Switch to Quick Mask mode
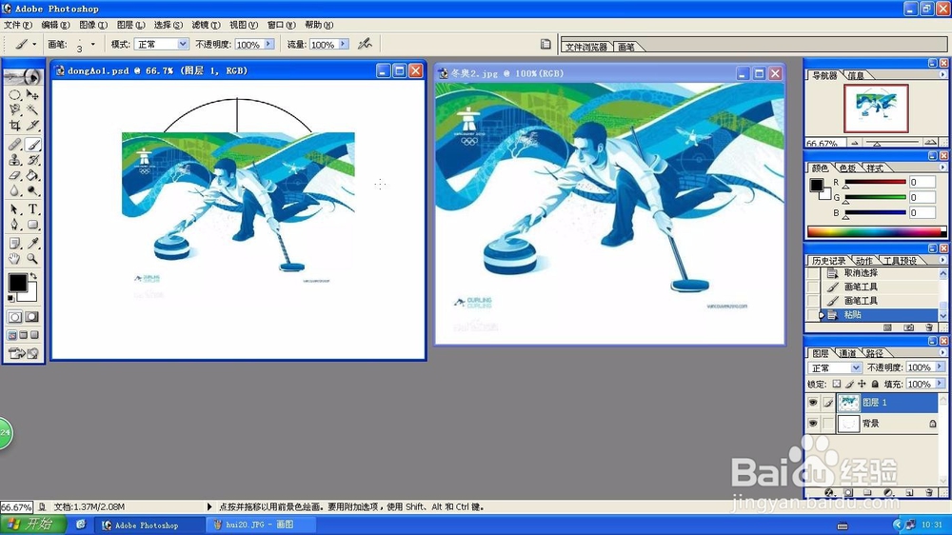Screen dimensions: 952x535 (31, 317)
